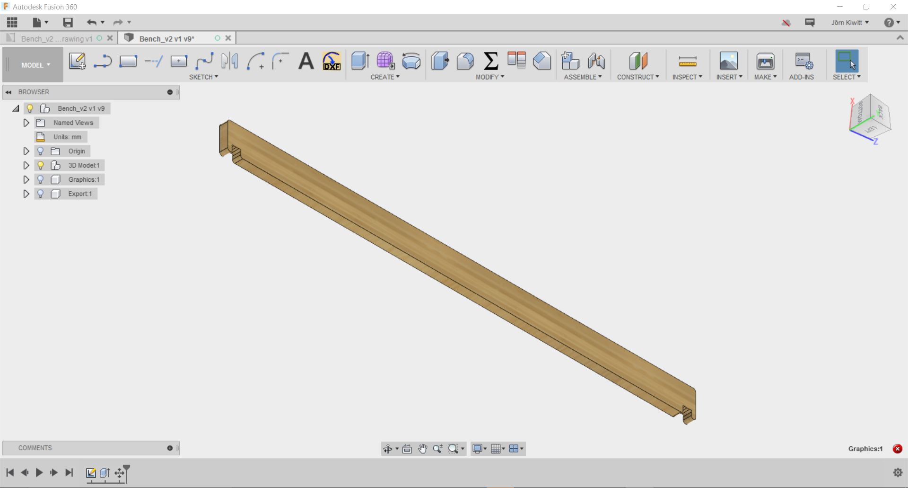The width and height of the screenshot is (908, 488).
Task: Close the Bench_v2 v1 v9 tab
Action: coord(228,38)
